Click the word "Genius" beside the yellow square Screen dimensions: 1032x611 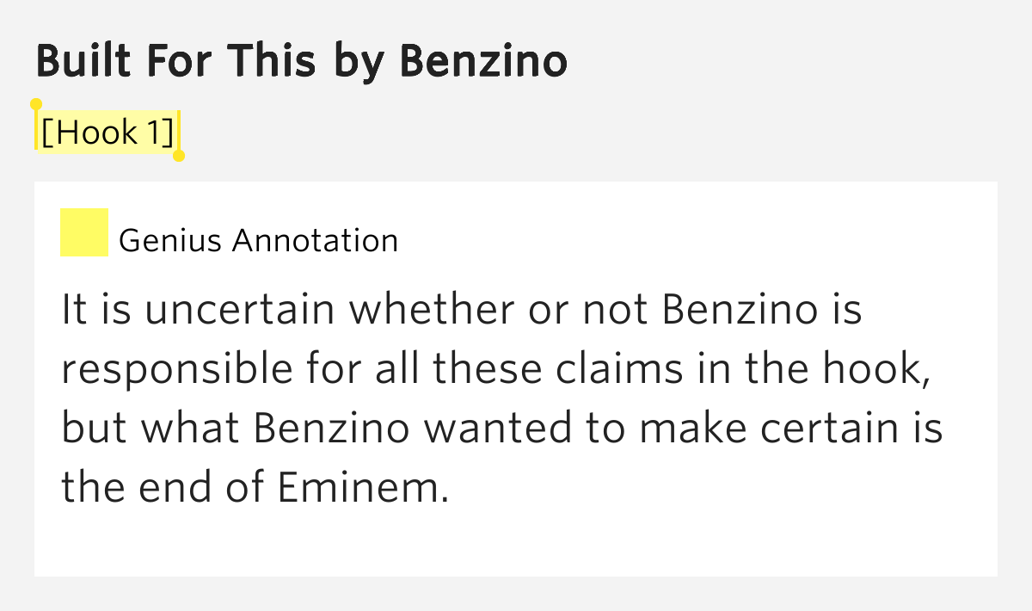[172, 241]
